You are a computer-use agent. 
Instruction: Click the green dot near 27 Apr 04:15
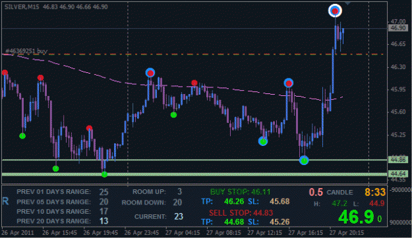pyautogui.click(x=173, y=115)
